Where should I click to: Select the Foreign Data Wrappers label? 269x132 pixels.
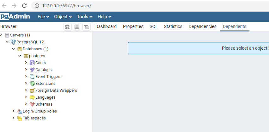pos(56,90)
